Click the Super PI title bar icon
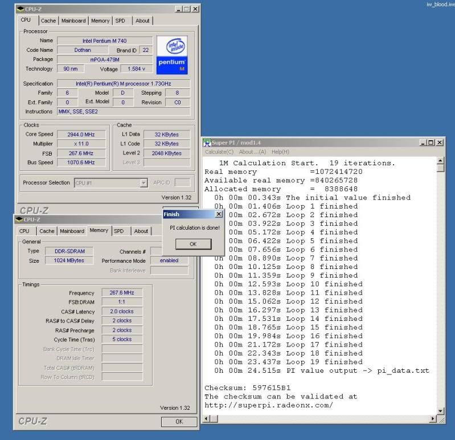Screen dimensions: 455x440 pyautogui.click(x=207, y=142)
